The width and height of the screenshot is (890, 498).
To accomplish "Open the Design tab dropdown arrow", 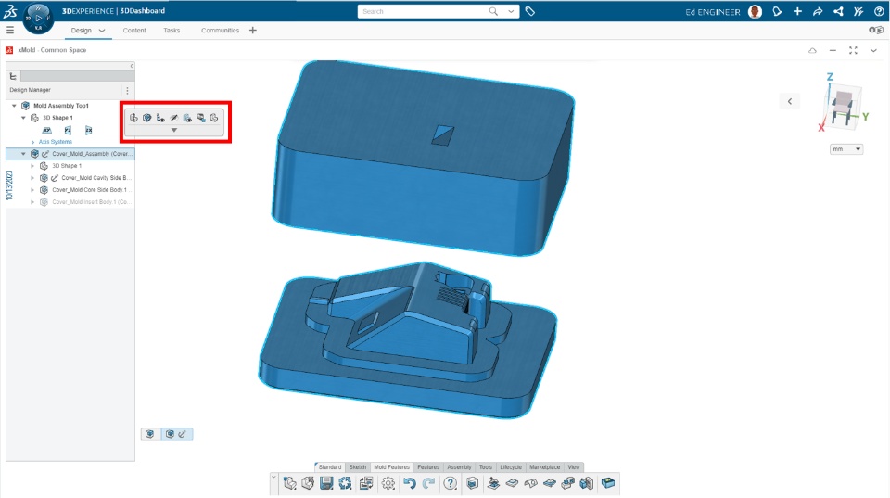I will point(102,31).
